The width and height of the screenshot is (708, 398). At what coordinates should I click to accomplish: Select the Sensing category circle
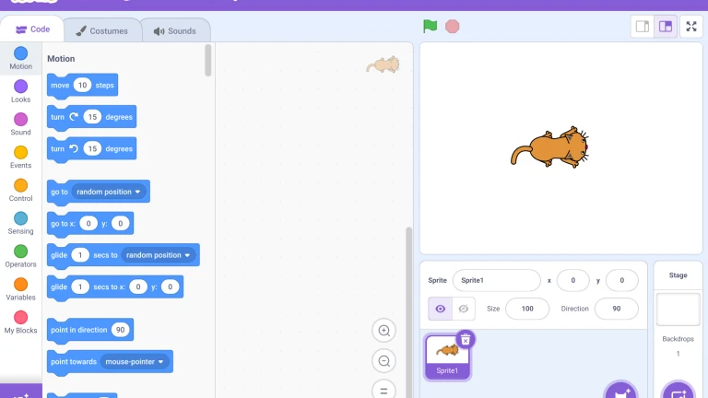pos(21,218)
